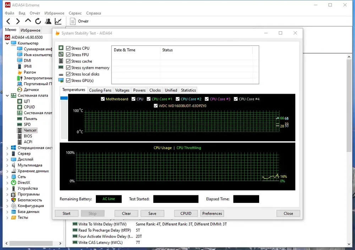Click the Start button
Viewport: 355px width, 250px height.
pos(67,213)
